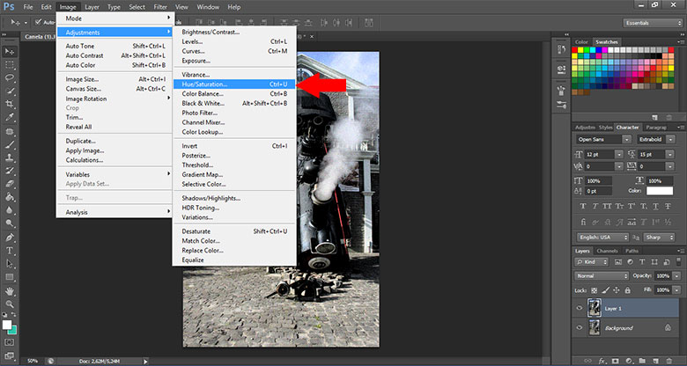The width and height of the screenshot is (687, 366).
Task: Toggle Background layer visibility eye
Action: click(x=578, y=327)
